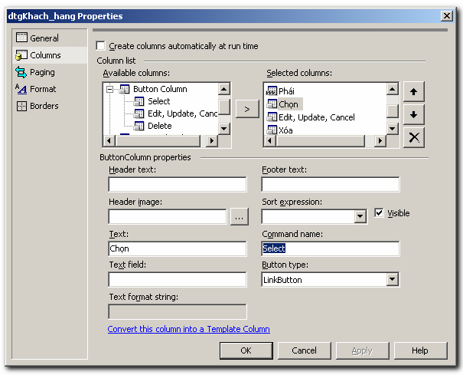Enable create columns automatically at run time
The image size is (463, 375).
pos(101,47)
